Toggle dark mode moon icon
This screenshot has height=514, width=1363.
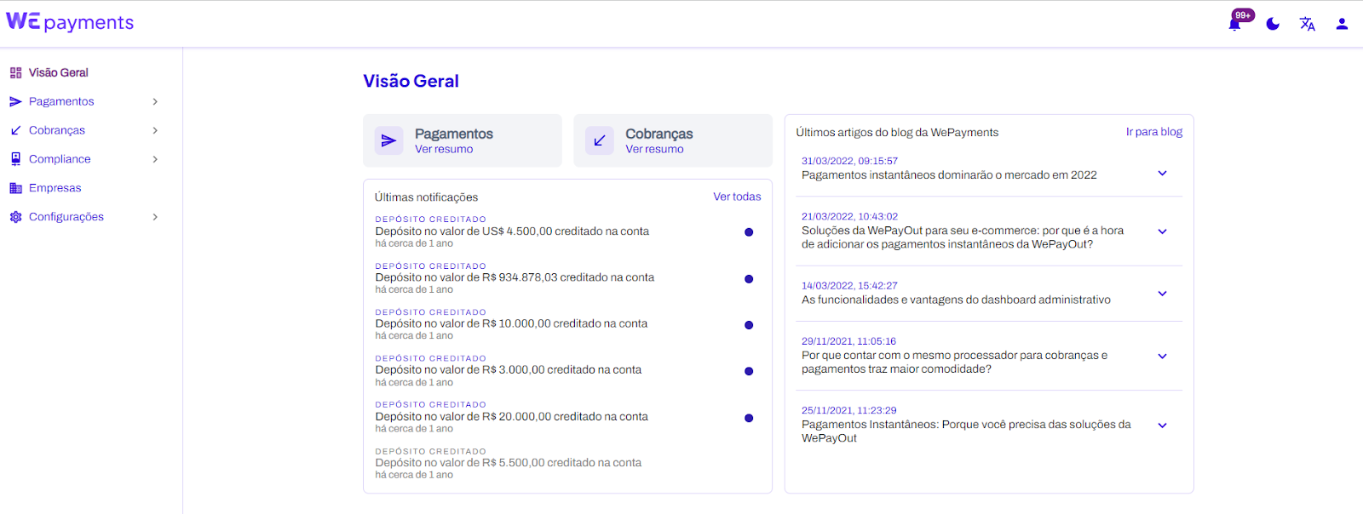tap(1273, 24)
